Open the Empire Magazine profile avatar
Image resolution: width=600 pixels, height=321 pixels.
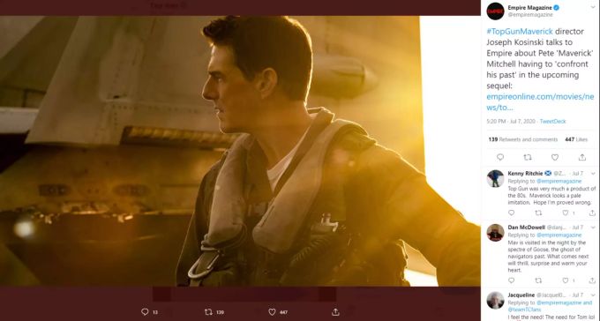click(495, 11)
